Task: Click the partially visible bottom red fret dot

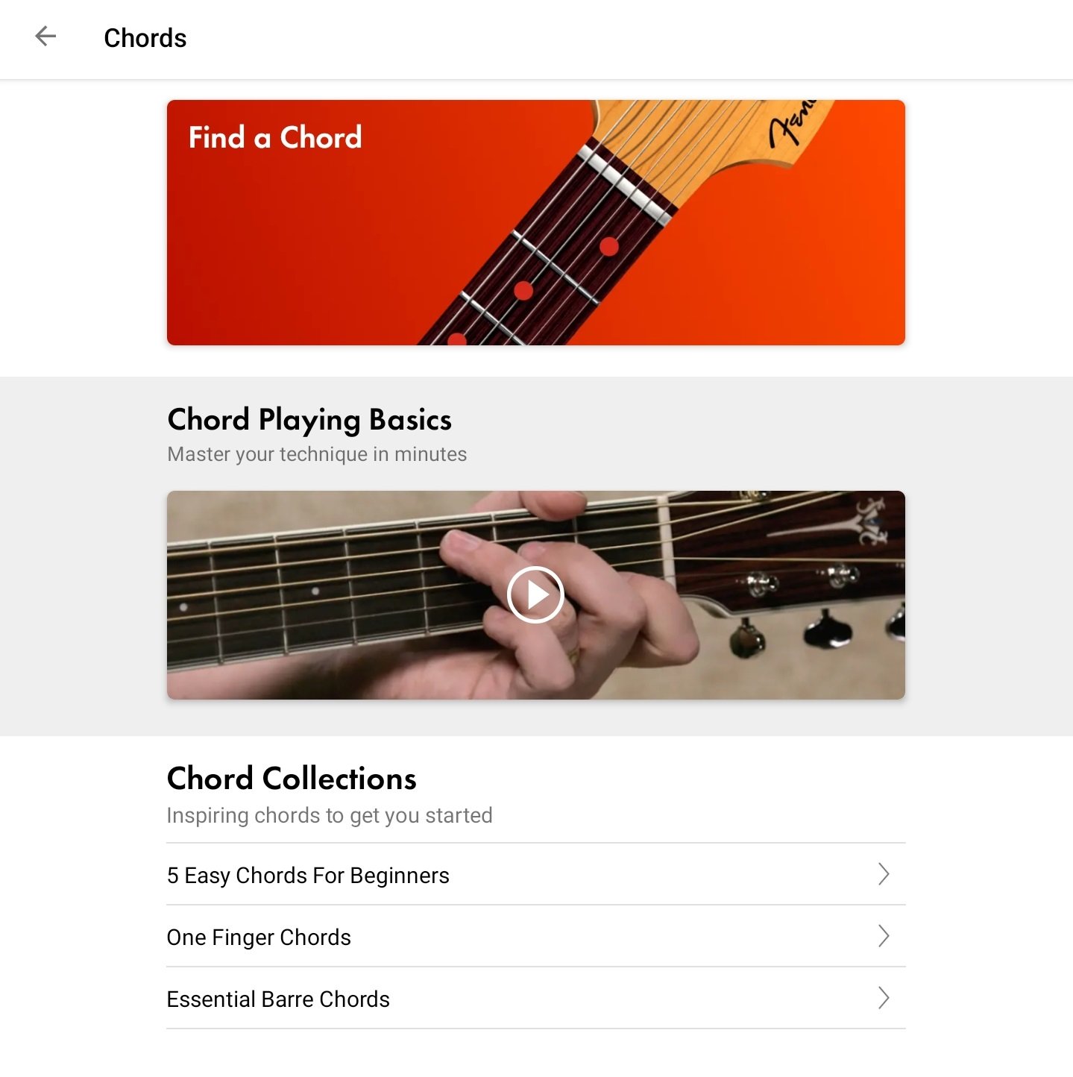Action: pyautogui.click(x=457, y=339)
